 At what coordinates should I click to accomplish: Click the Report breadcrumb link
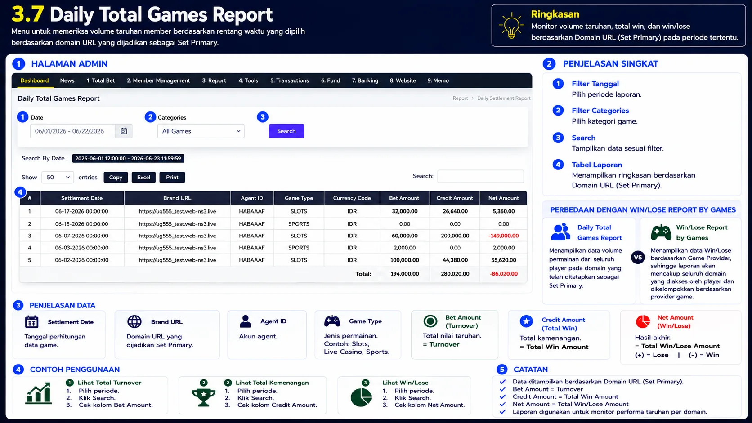coord(460,98)
